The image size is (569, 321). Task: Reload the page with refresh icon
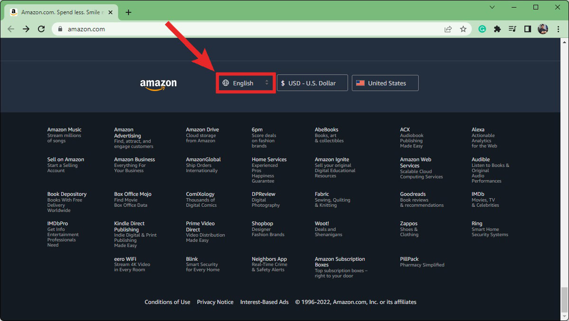[41, 29]
